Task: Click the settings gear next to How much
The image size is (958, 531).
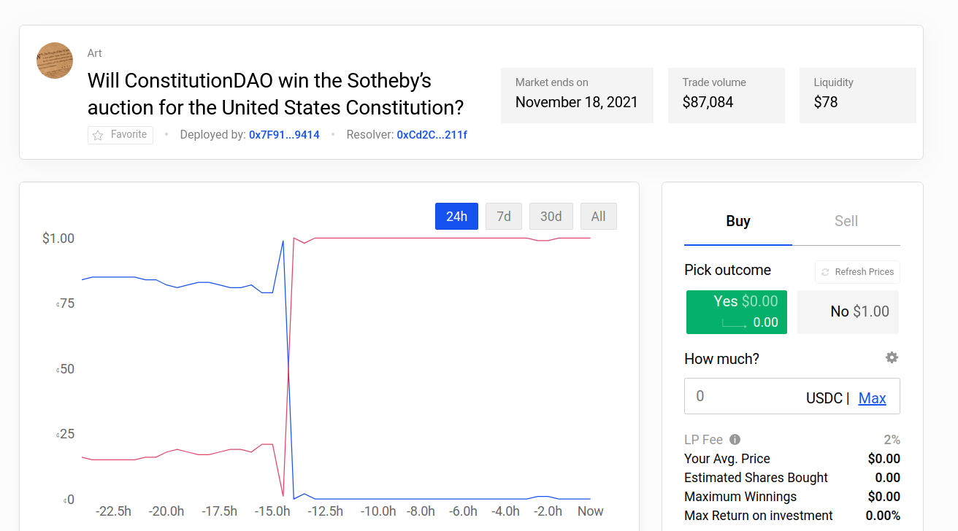Action: [892, 357]
